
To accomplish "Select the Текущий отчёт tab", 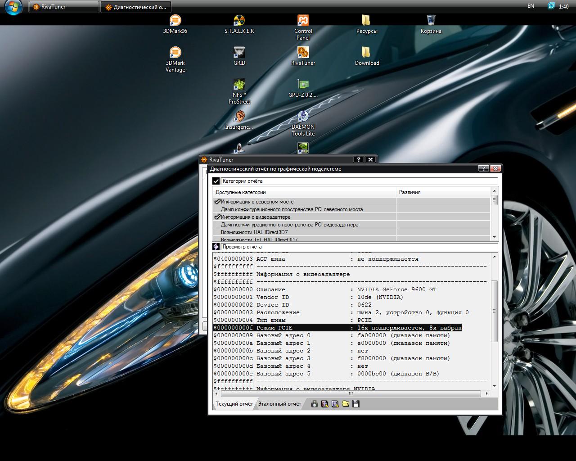I will [234, 404].
